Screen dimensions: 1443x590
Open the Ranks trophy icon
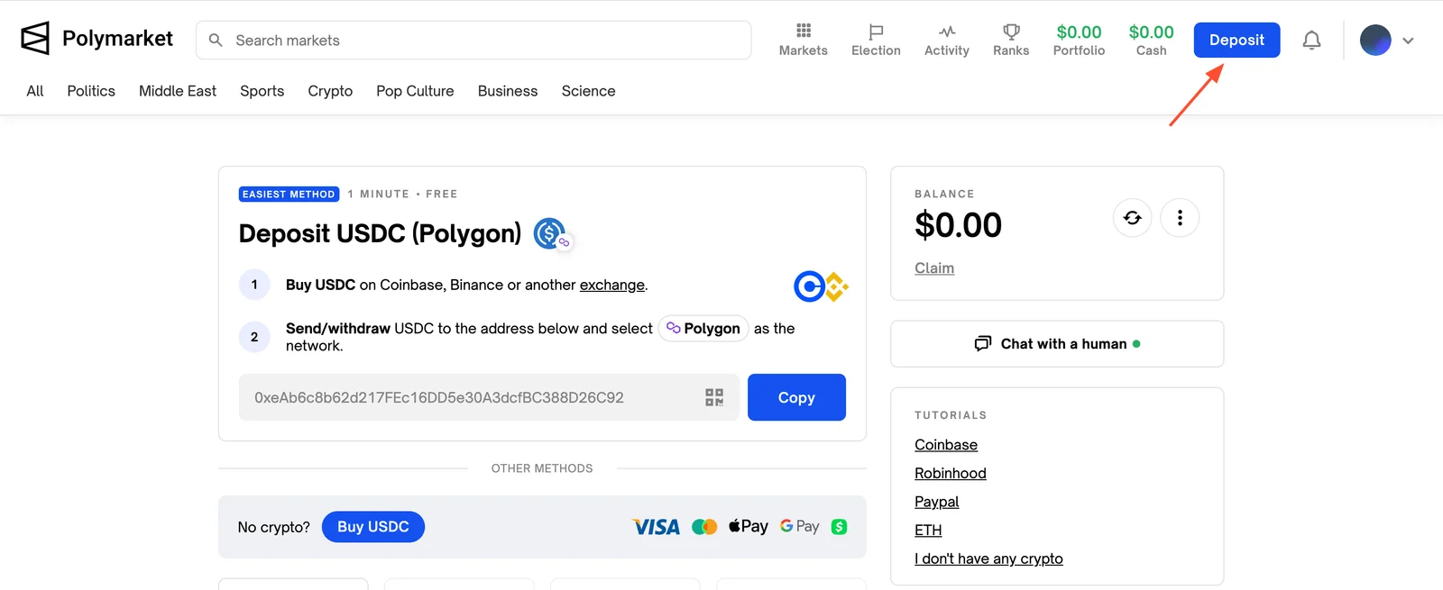[x=1011, y=32]
